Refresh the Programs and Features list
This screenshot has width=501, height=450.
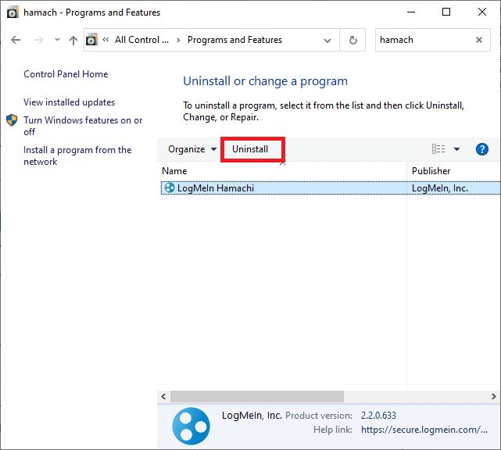(352, 40)
